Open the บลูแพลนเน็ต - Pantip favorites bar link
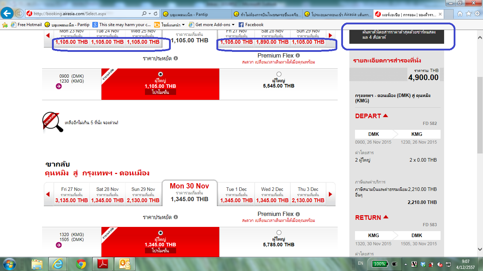Image resolution: width=483 pixels, height=271 pixels. 67,25
